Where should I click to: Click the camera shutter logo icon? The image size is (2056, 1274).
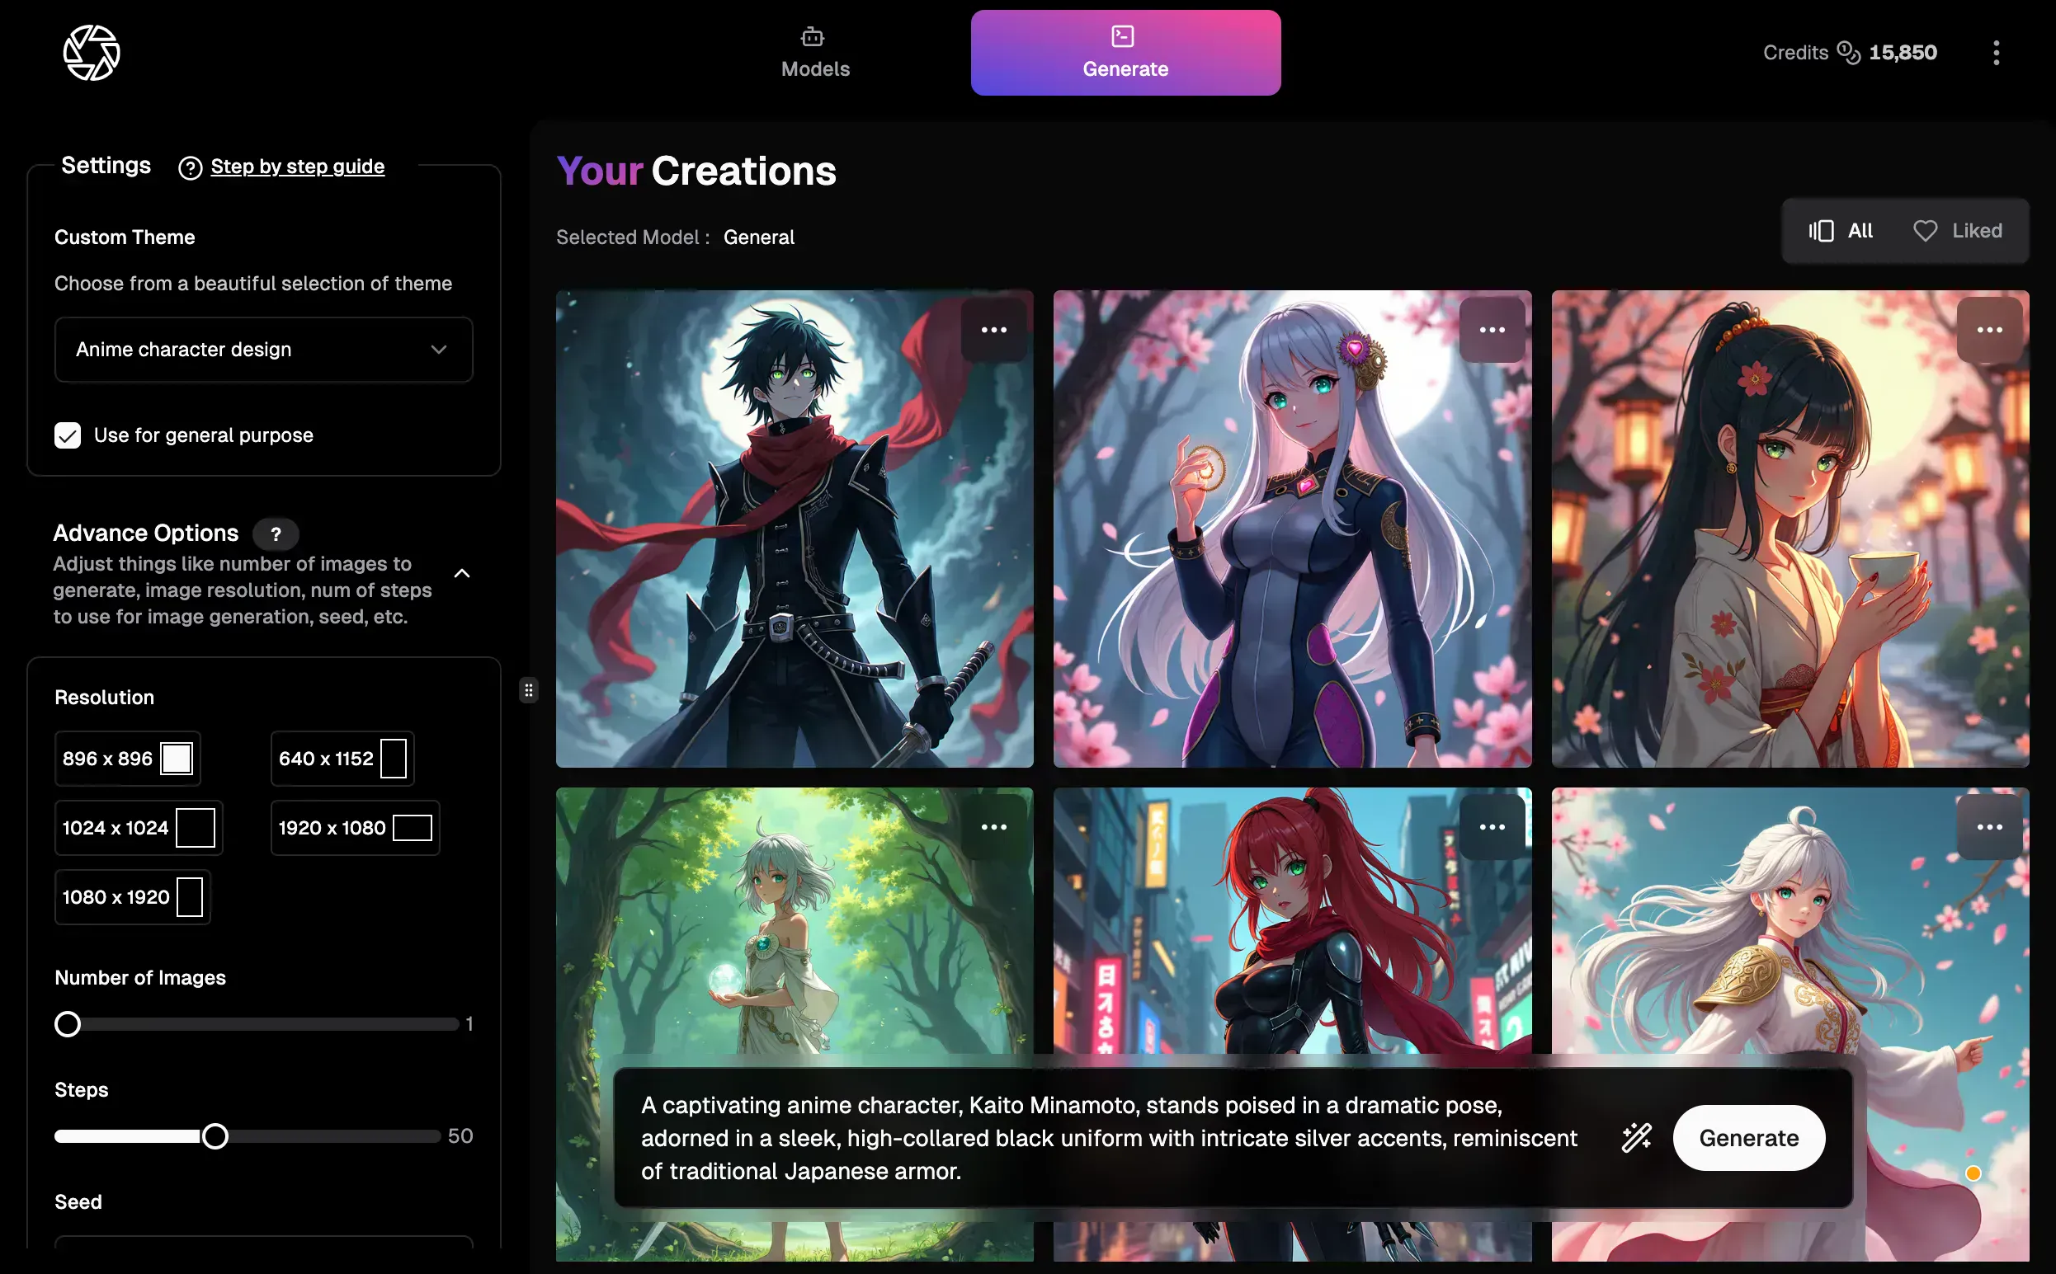(x=91, y=53)
